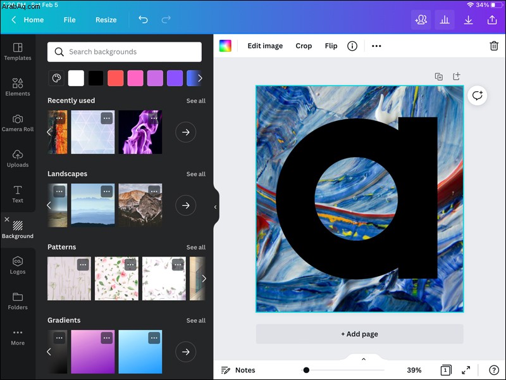Open the more options ellipsis in toolbar
This screenshot has height=380, width=506.
coord(376,46)
